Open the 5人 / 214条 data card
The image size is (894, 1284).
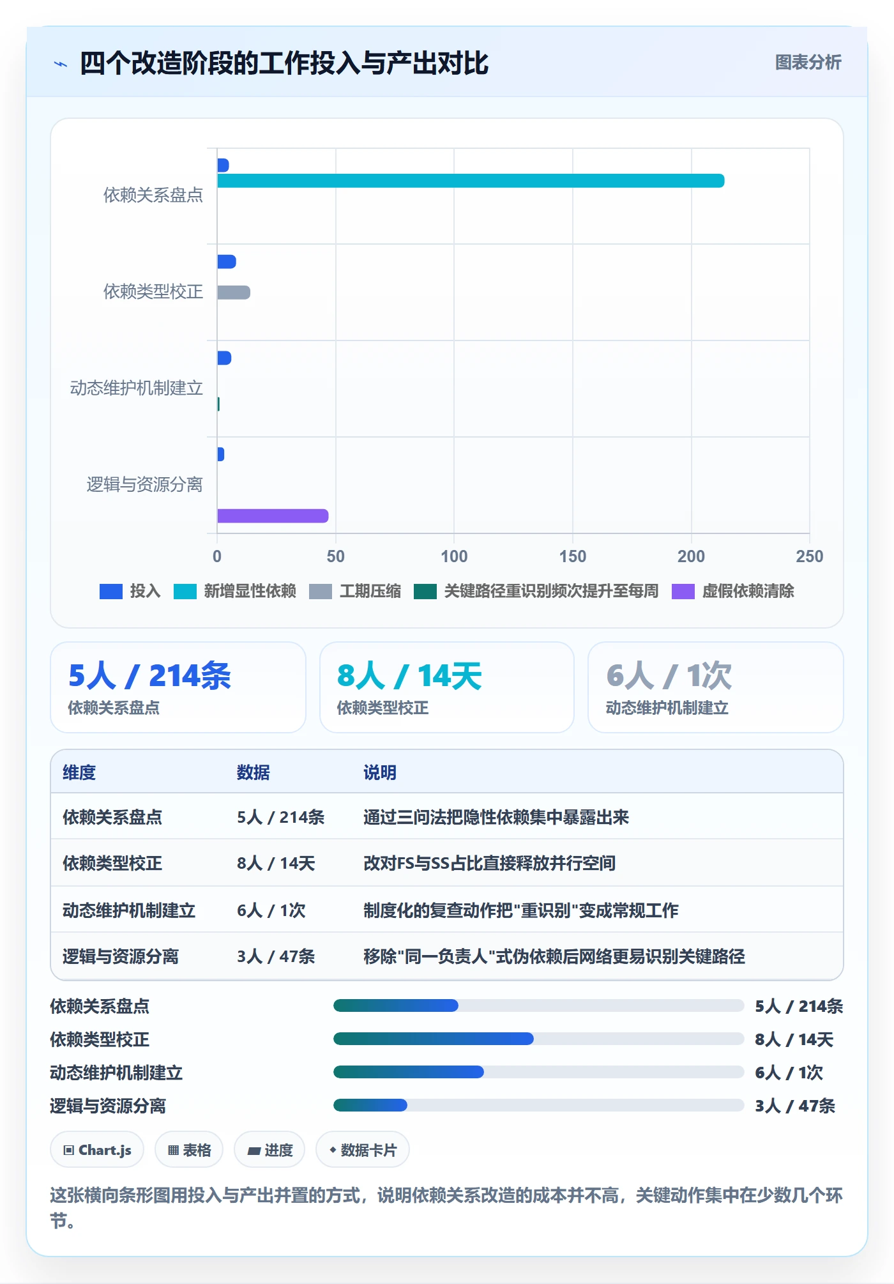point(178,687)
